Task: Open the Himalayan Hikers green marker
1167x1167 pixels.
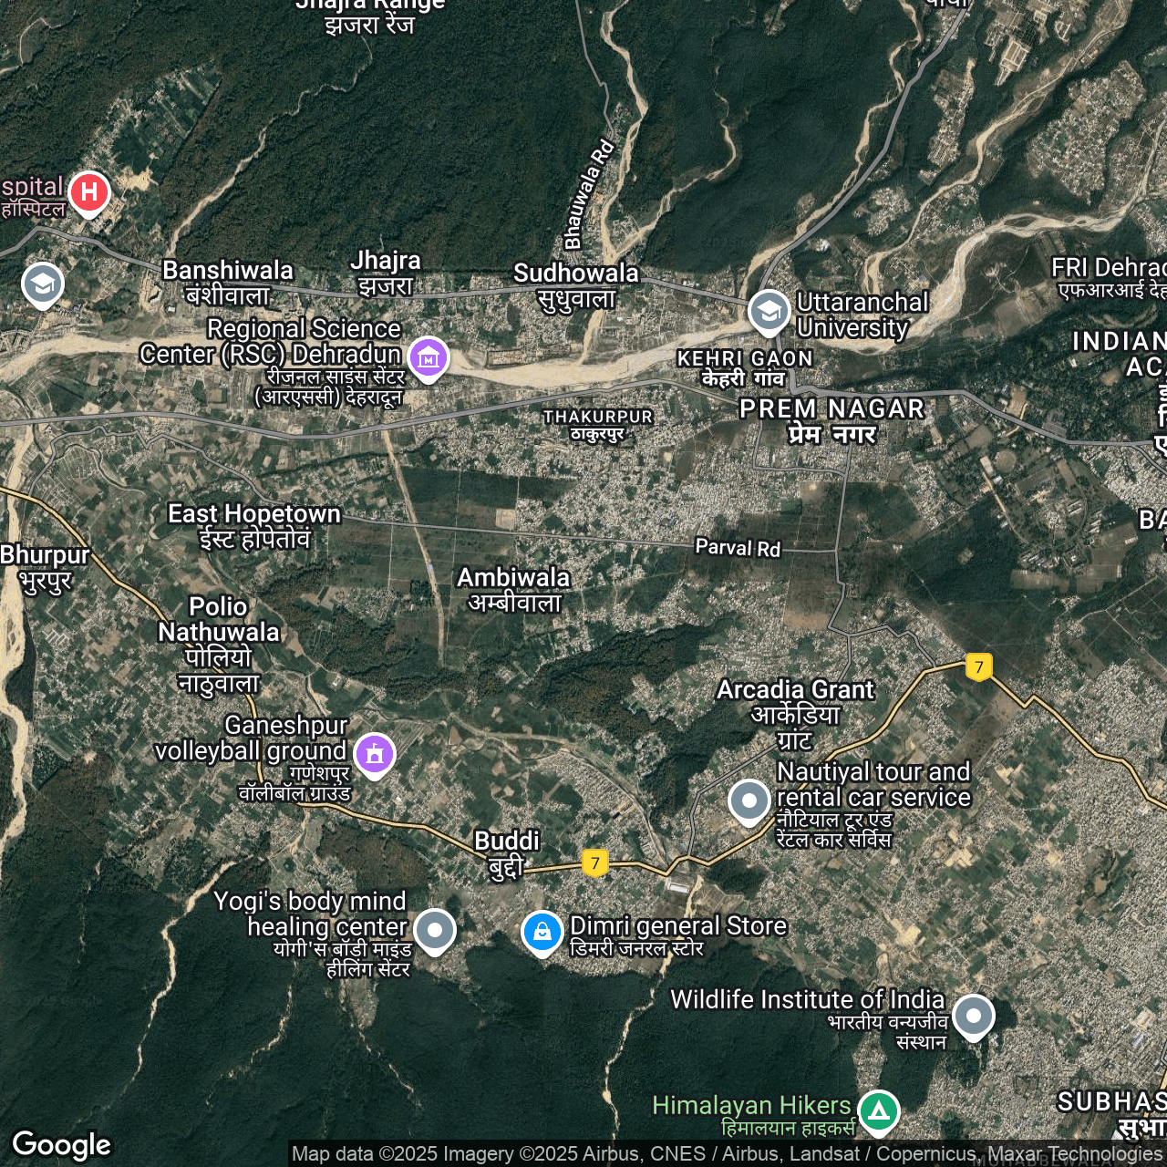Action: tap(878, 1111)
